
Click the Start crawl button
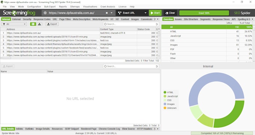155,13
